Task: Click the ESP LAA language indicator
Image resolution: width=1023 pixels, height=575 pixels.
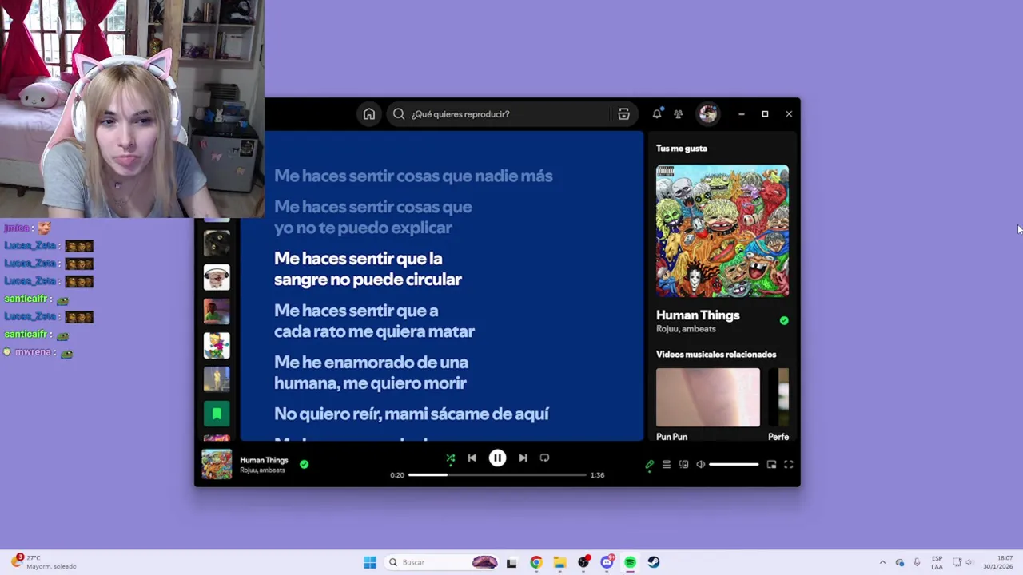Action: [937, 562]
